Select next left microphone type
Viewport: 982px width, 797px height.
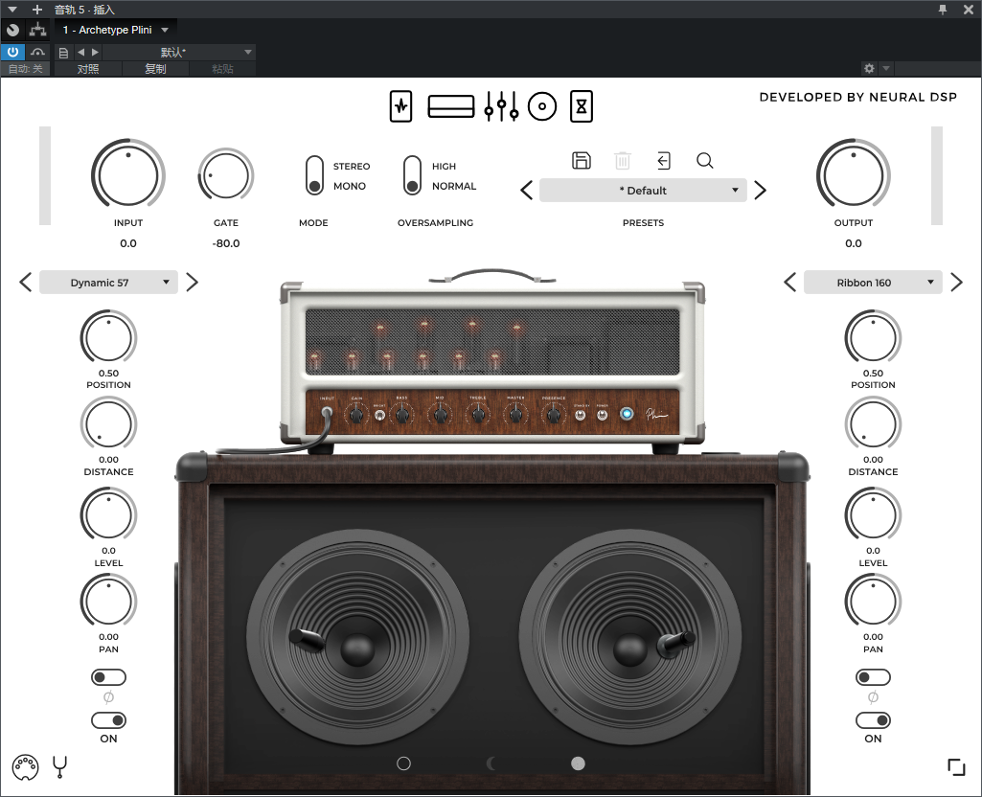(x=192, y=283)
